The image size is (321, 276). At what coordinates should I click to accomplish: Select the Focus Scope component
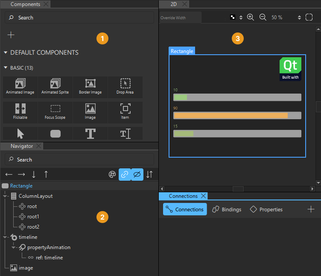(55, 112)
